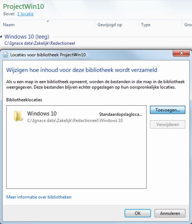This screenshot has width=192, height=224.
Task: Select the Windows 10 library location entry
Action: tap(76, 117)
